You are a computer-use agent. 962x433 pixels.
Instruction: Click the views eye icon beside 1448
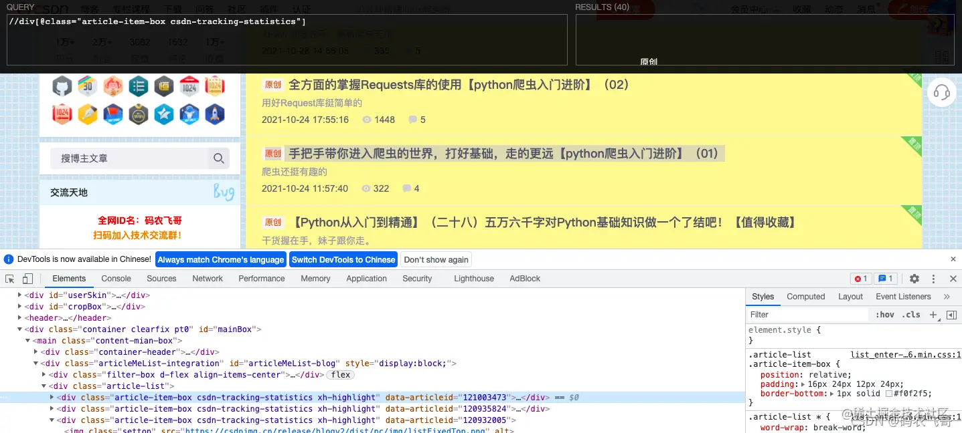pos(366,120)
